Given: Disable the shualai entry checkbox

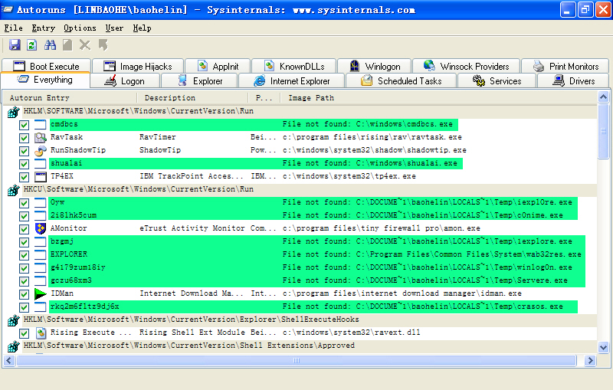Looking at the screenshot, I should 25,163.
